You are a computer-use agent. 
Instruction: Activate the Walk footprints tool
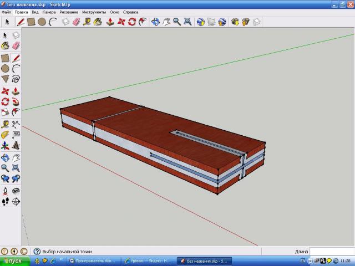coord(5,201)
